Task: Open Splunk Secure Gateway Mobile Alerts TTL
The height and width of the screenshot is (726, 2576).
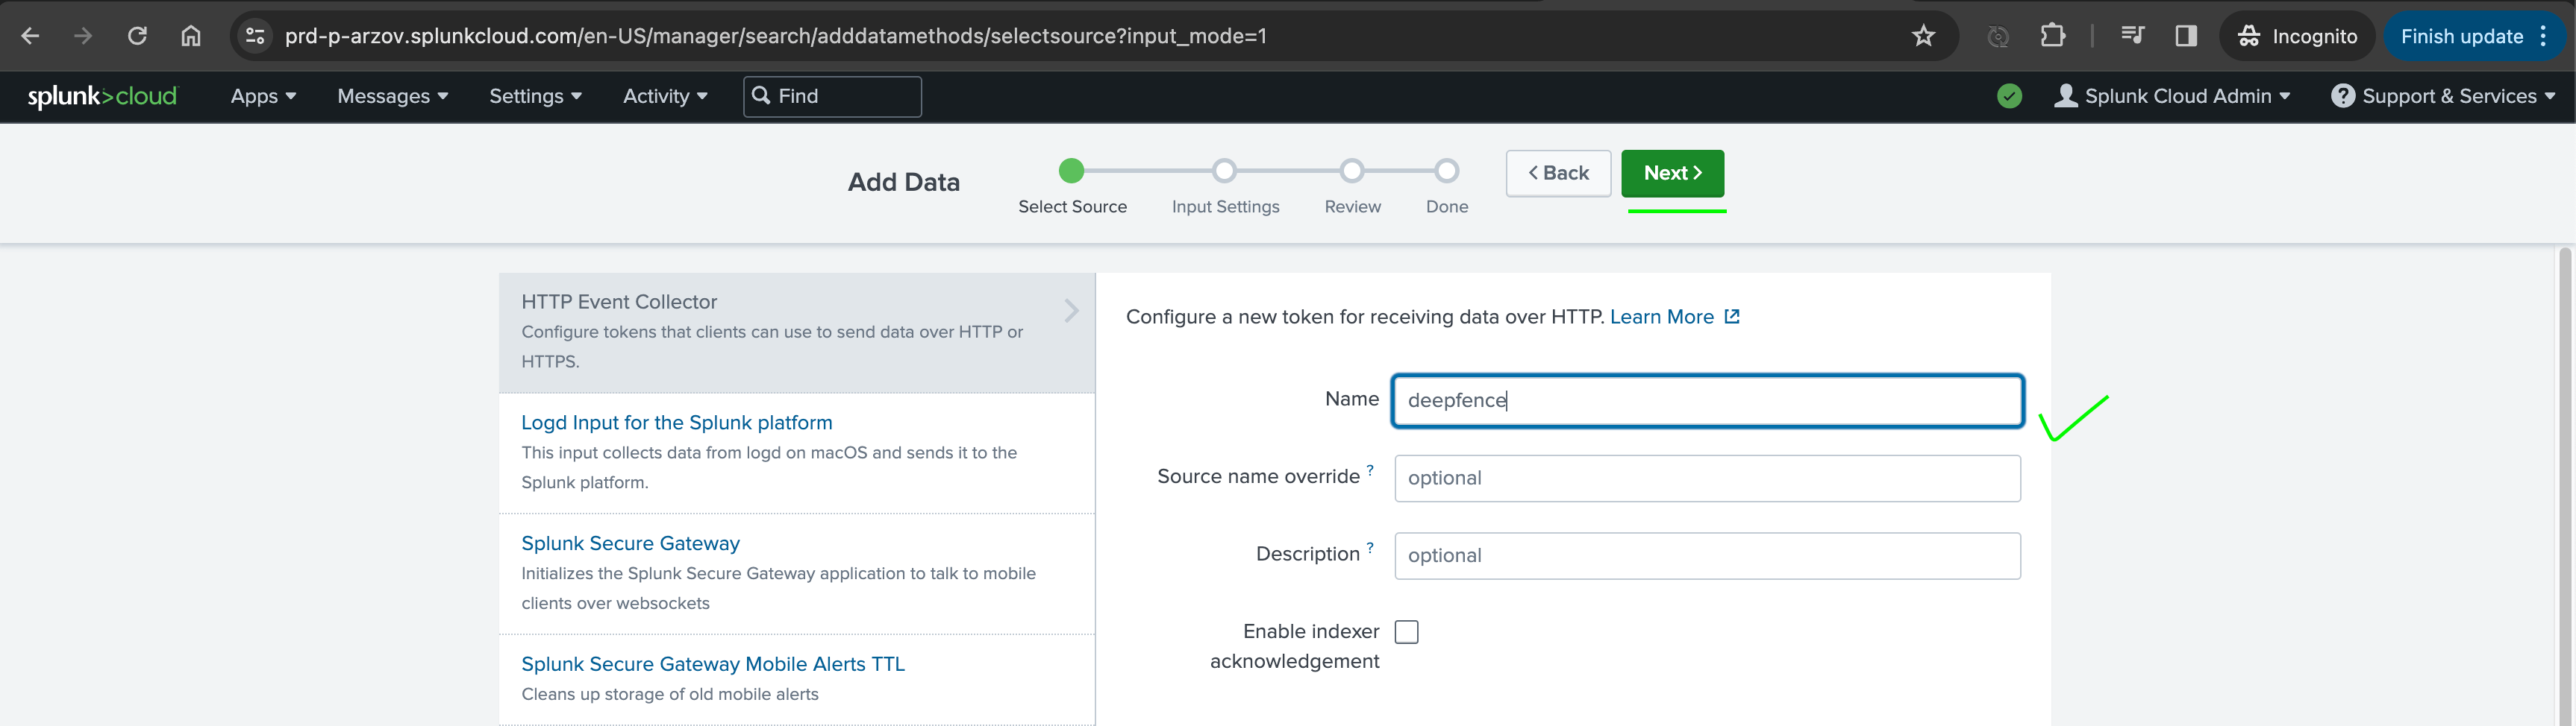Action: coord(712,665)
